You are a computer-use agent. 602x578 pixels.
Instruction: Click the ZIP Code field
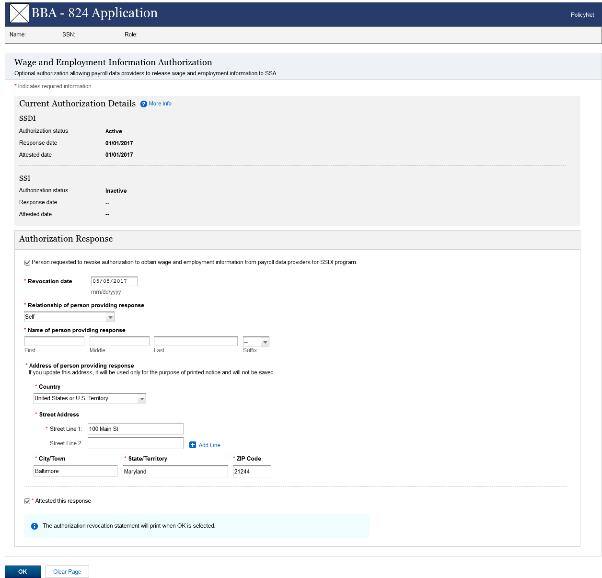coord(252,472)
